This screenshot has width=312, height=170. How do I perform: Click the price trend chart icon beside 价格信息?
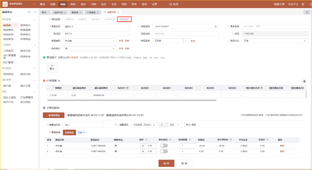[x=59, y=81]
